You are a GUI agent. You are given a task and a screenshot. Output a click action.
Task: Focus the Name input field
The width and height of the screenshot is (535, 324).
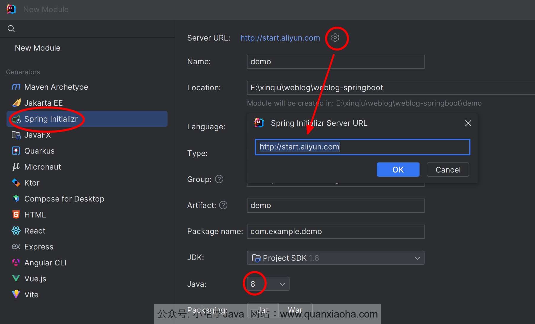(x=335, y=62)
